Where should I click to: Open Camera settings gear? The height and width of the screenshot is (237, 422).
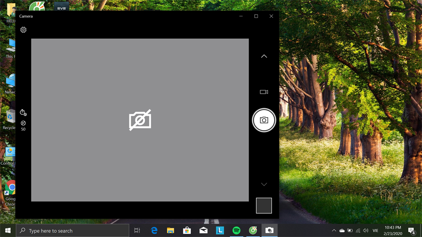click(x=23, y=30)
